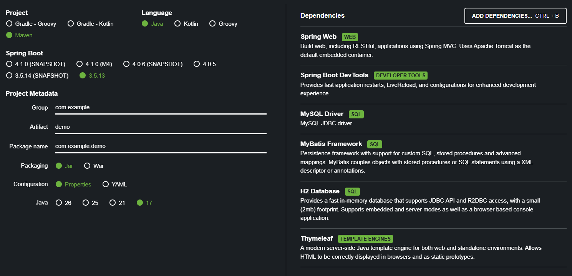Click the TEMPLATE ENGINES badge on Thymeleaf
This screenshot has width=572, height=276.
pos(365,239)
